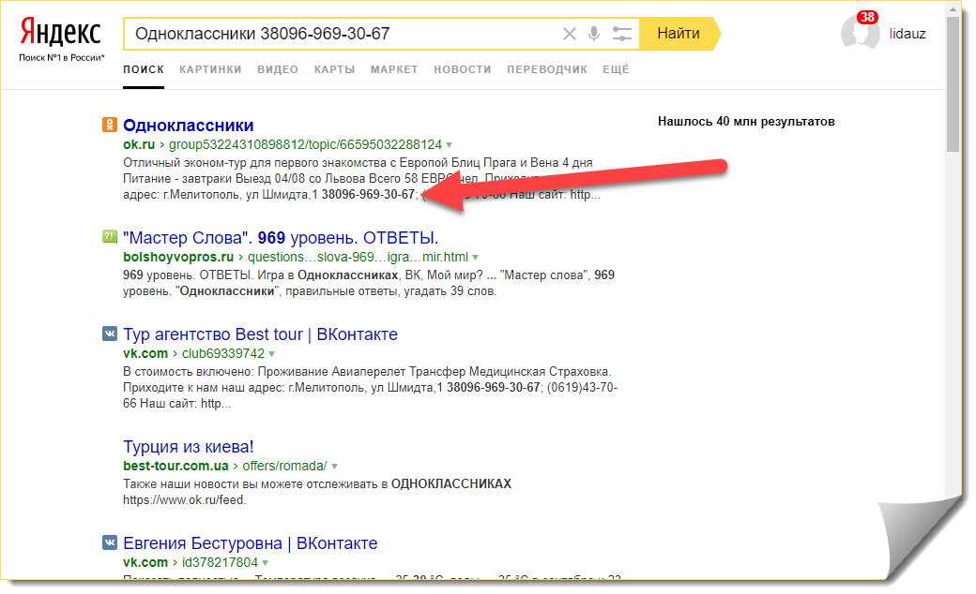This screenshot has height=594, width=976.
Task: Click the scrollbar up arrow
Action: click(x=953, y=8)
